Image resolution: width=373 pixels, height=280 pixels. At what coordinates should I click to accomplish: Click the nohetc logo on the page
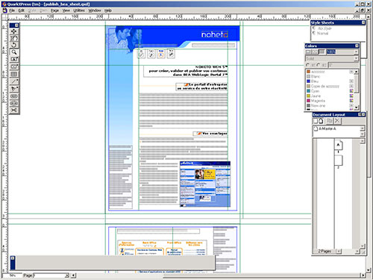point(214,34)
